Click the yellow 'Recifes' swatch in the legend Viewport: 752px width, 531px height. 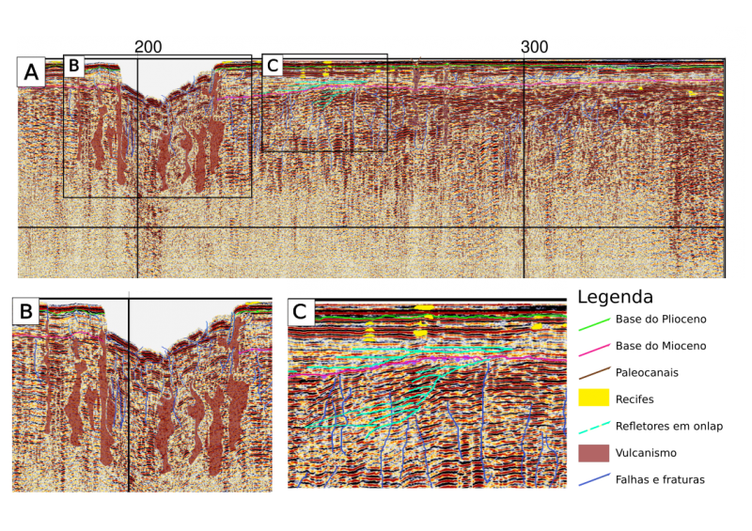click(x=594, y=398)
